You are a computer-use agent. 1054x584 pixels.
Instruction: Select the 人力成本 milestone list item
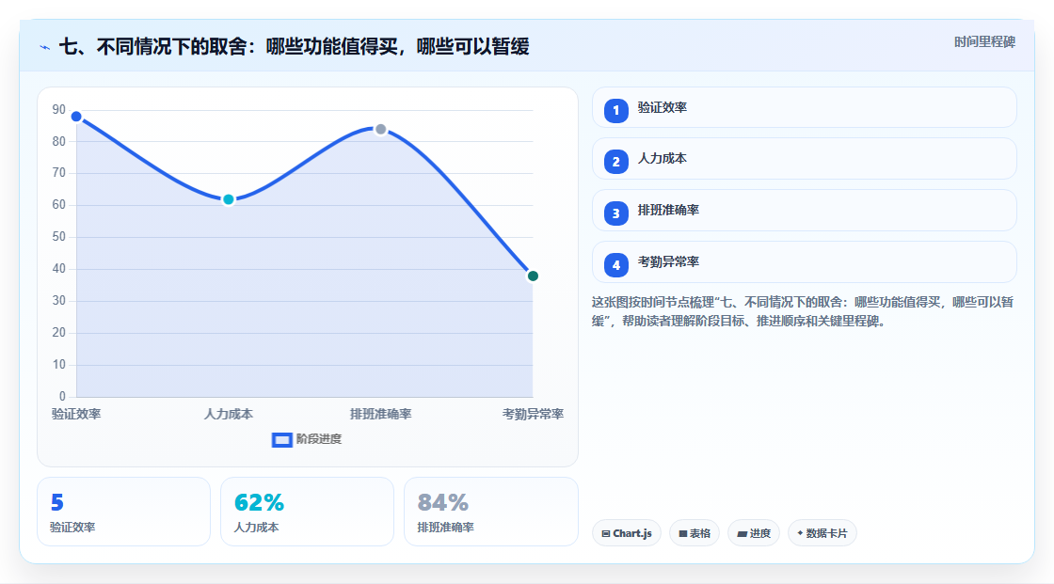pos(804,159)
